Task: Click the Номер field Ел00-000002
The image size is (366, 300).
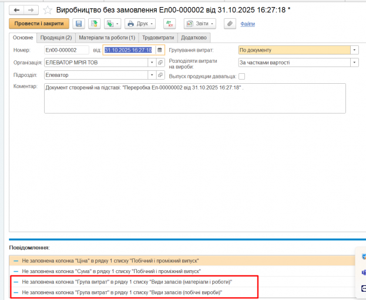Action: tap(66, 50)
